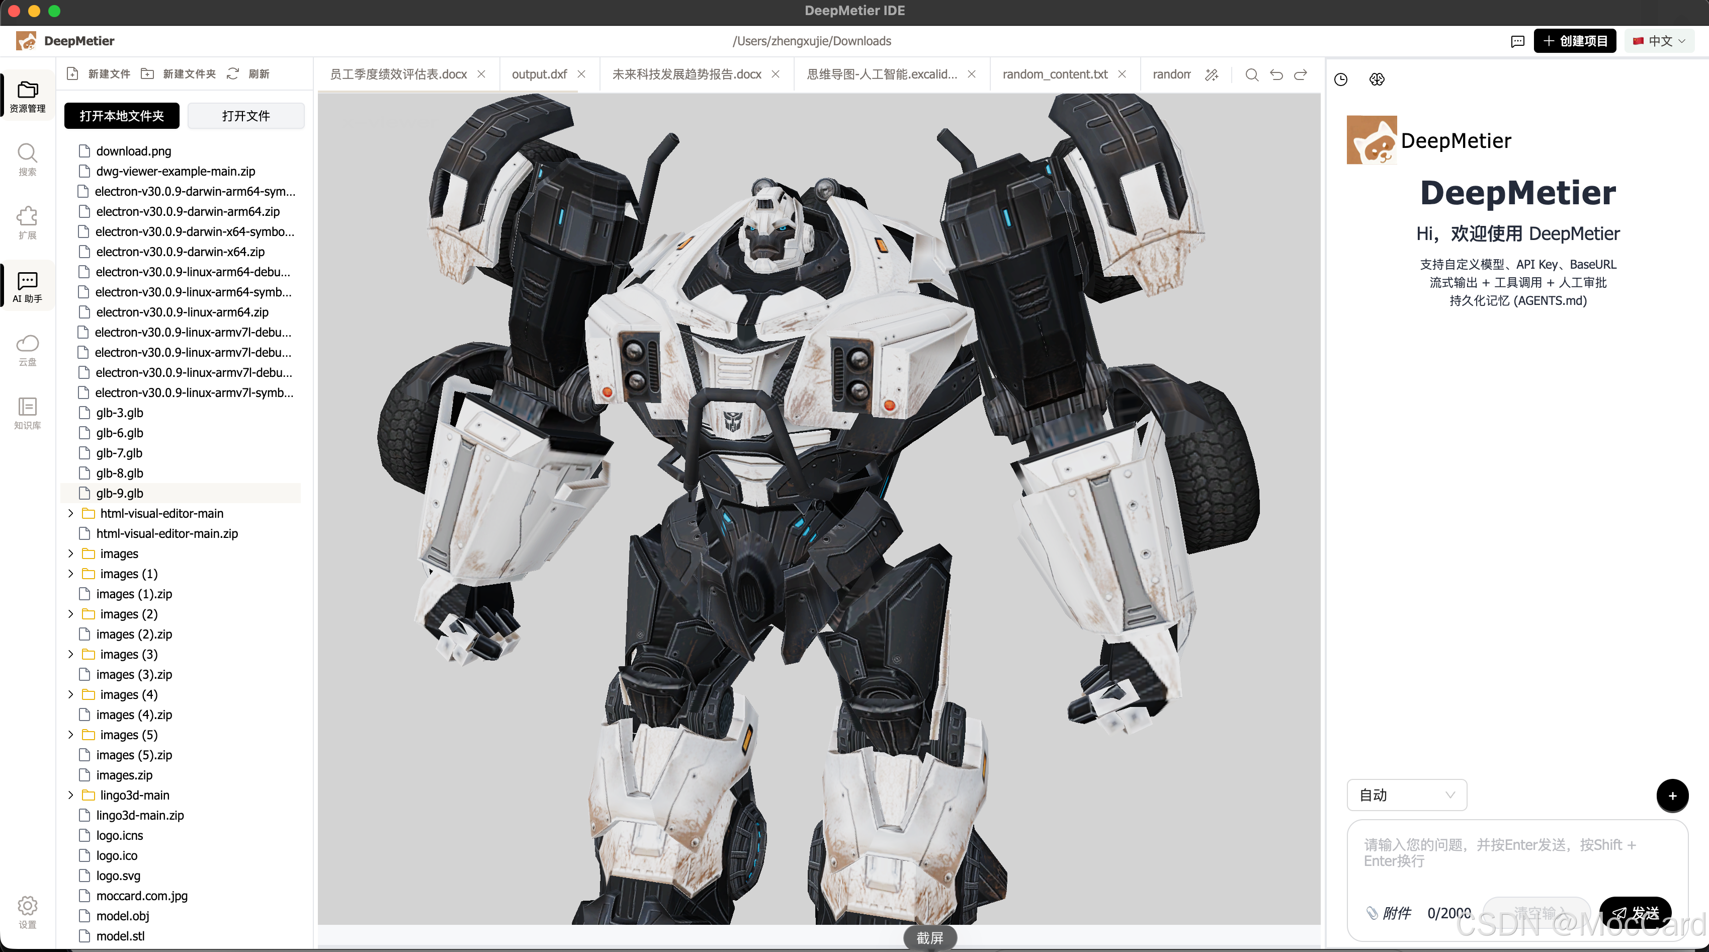Screen dimensions: 1709x952
Task: Click the 发送 send button
Action: point(1635,912)
